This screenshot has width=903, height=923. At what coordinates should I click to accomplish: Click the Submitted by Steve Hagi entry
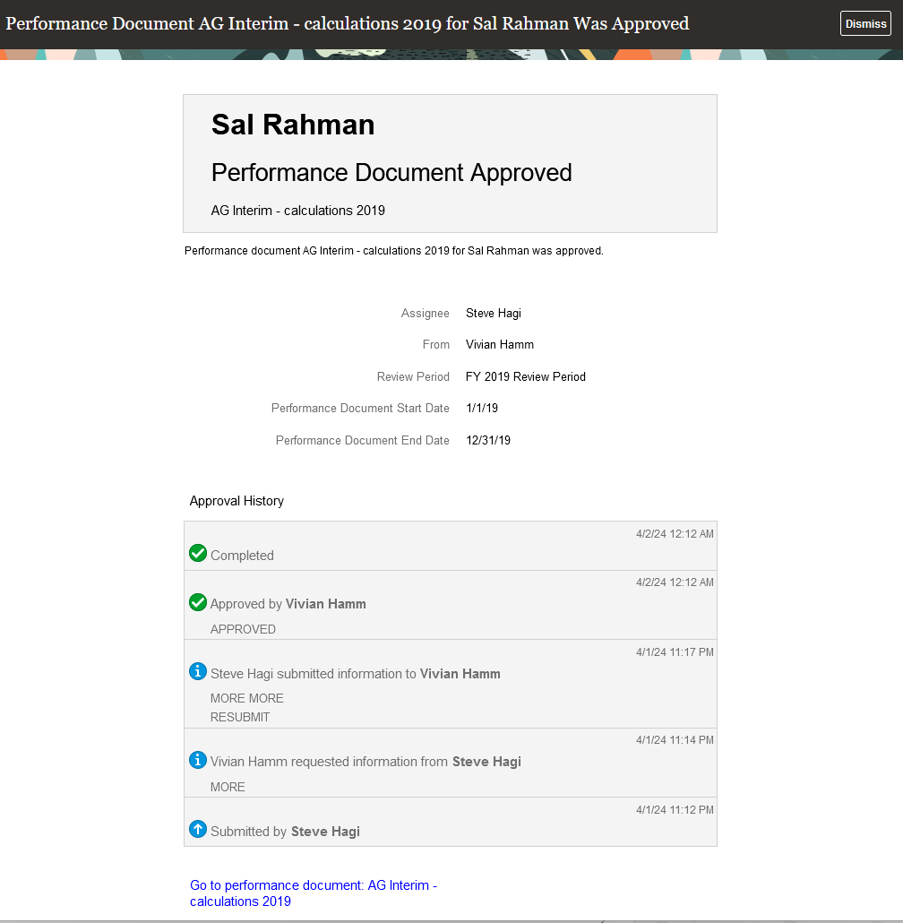[285, 832]
